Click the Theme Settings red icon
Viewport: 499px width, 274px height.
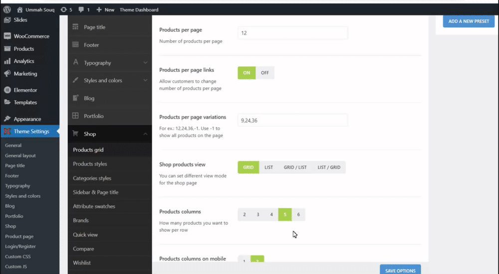point(7,132)
